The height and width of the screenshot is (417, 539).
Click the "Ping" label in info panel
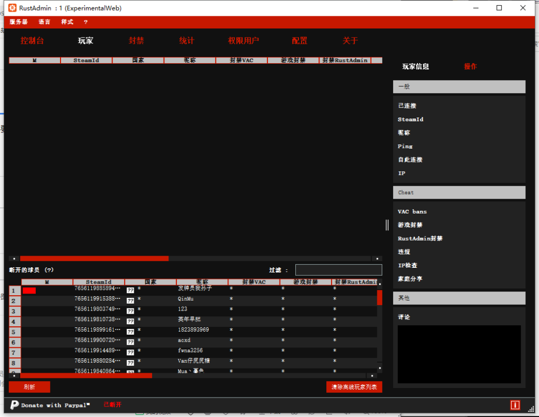pos(405,147)
